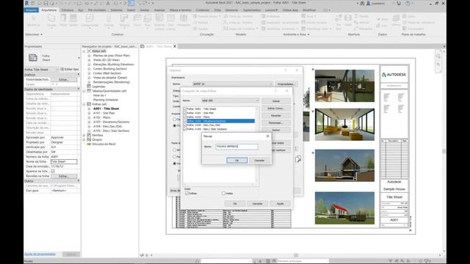Toggle checkbox for Folha: A102 - Plans
Viewport: 470px width, 264px height.
tap(185, 117)
